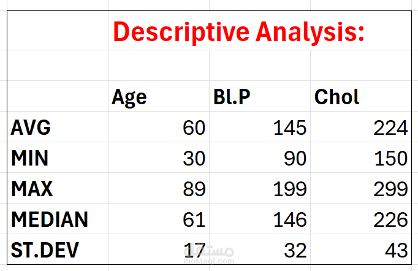
Task: Click the minimum age value 30
Action: 194,159
